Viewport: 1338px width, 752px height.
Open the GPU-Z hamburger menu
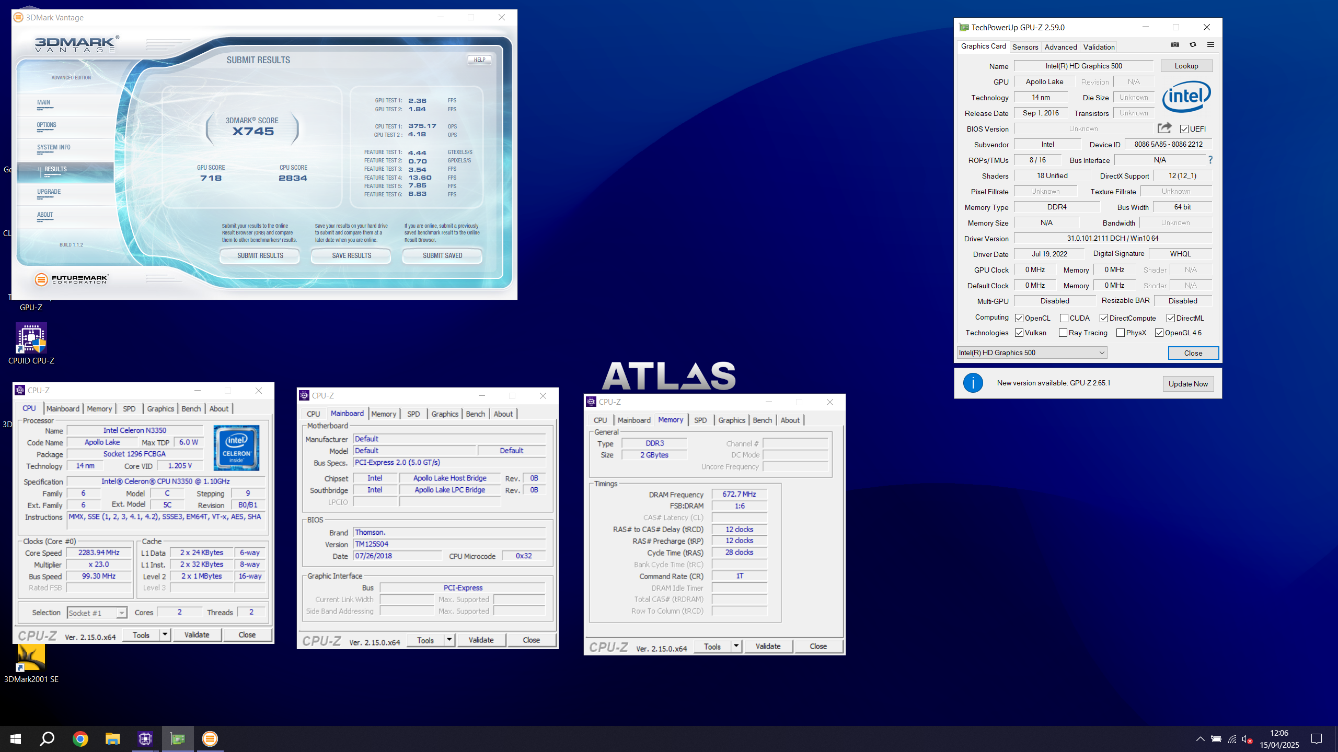pyautogui.click(x=1210, y=45)
